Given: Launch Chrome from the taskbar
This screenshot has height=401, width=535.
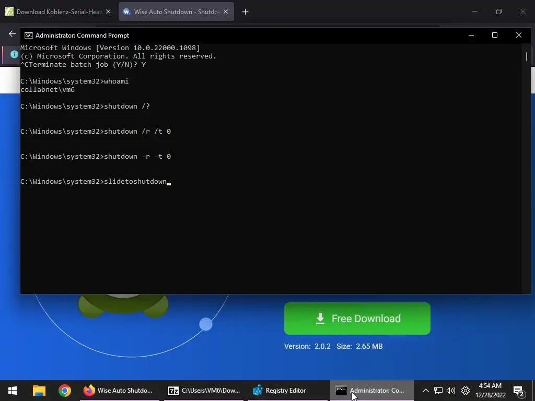Looking at the screenshot, I should (x=64, y=391).
